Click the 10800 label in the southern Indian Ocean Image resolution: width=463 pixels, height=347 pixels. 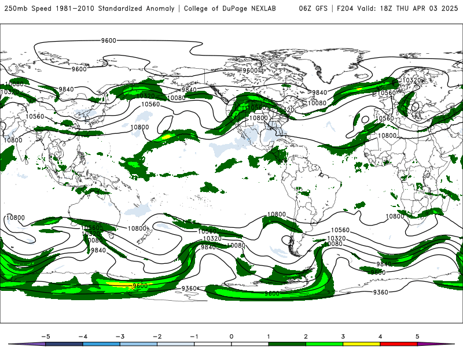(x=16, y=218)
